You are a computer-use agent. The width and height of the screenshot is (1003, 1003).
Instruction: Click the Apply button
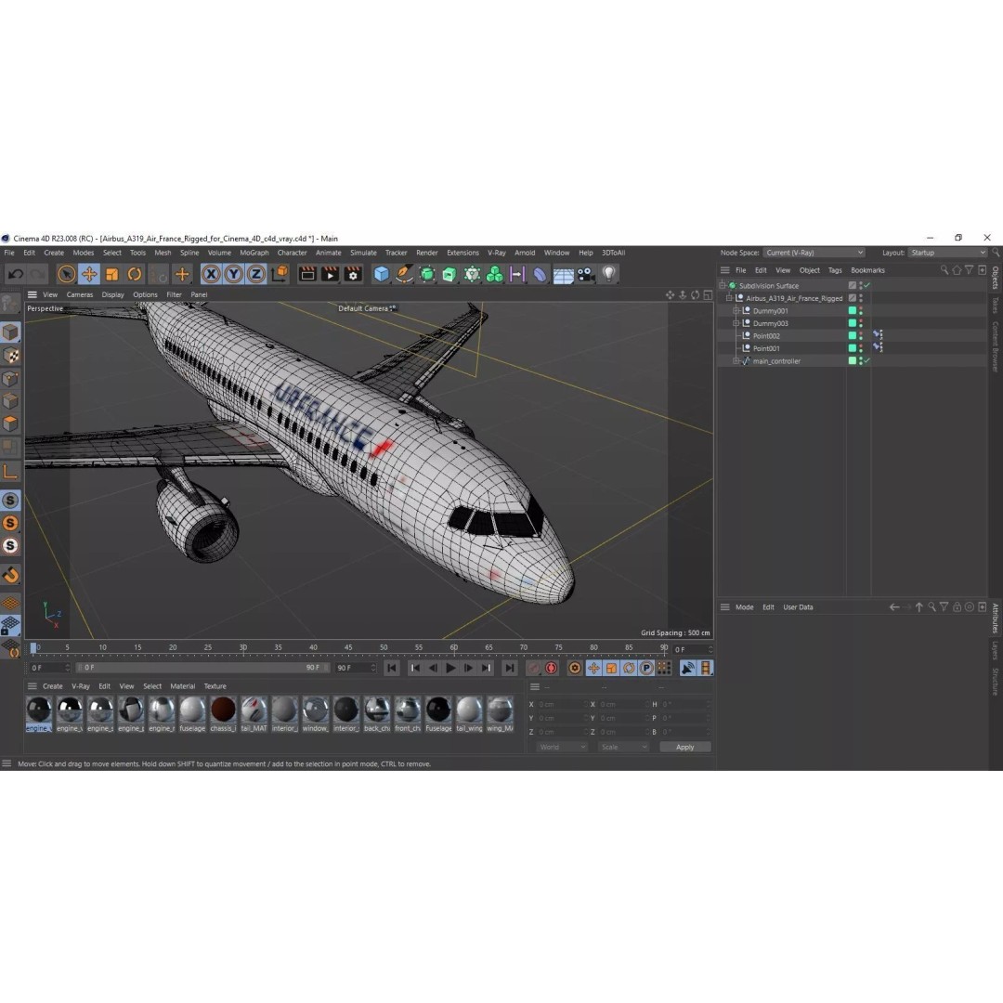click(685, 747)
